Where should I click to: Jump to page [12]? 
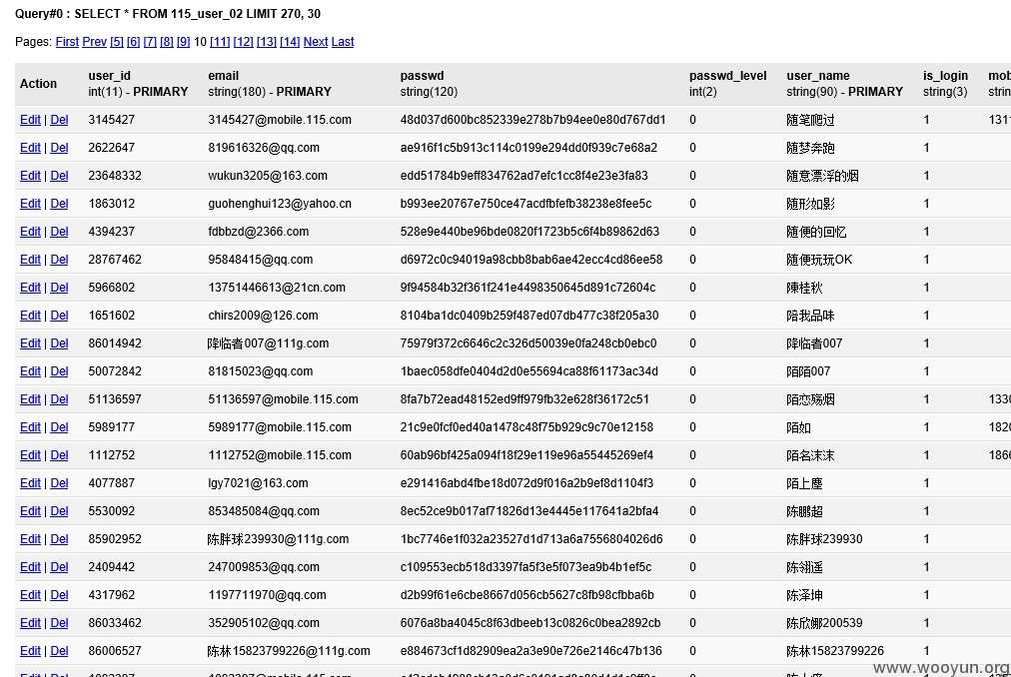pyautogui.click(x=243, y=42)
